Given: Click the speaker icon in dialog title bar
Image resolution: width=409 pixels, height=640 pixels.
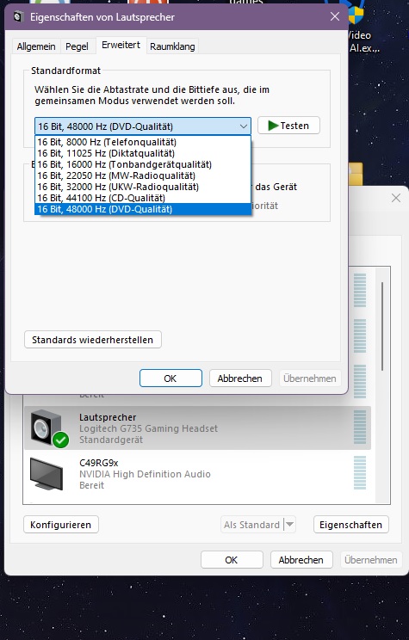Looking at the screenshot, I should 18,16.
